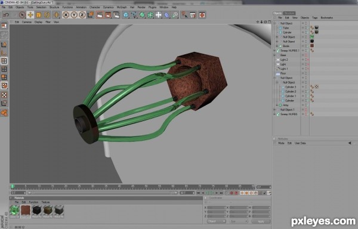Click the last red toolbar icon
Image resolution: width=358 pixels, height=229 pixels.
tap(202, 15)
